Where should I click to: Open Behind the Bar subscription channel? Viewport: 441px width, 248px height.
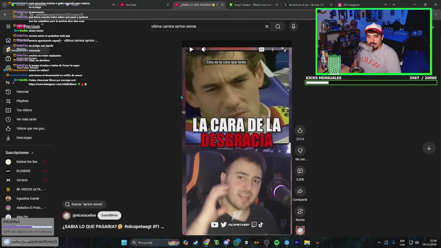pos(27,162)
